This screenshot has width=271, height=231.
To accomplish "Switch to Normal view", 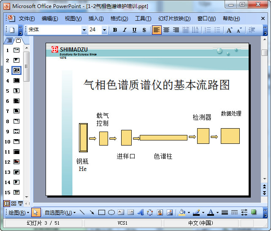I will pyautogui.click(x=7, y=203).
